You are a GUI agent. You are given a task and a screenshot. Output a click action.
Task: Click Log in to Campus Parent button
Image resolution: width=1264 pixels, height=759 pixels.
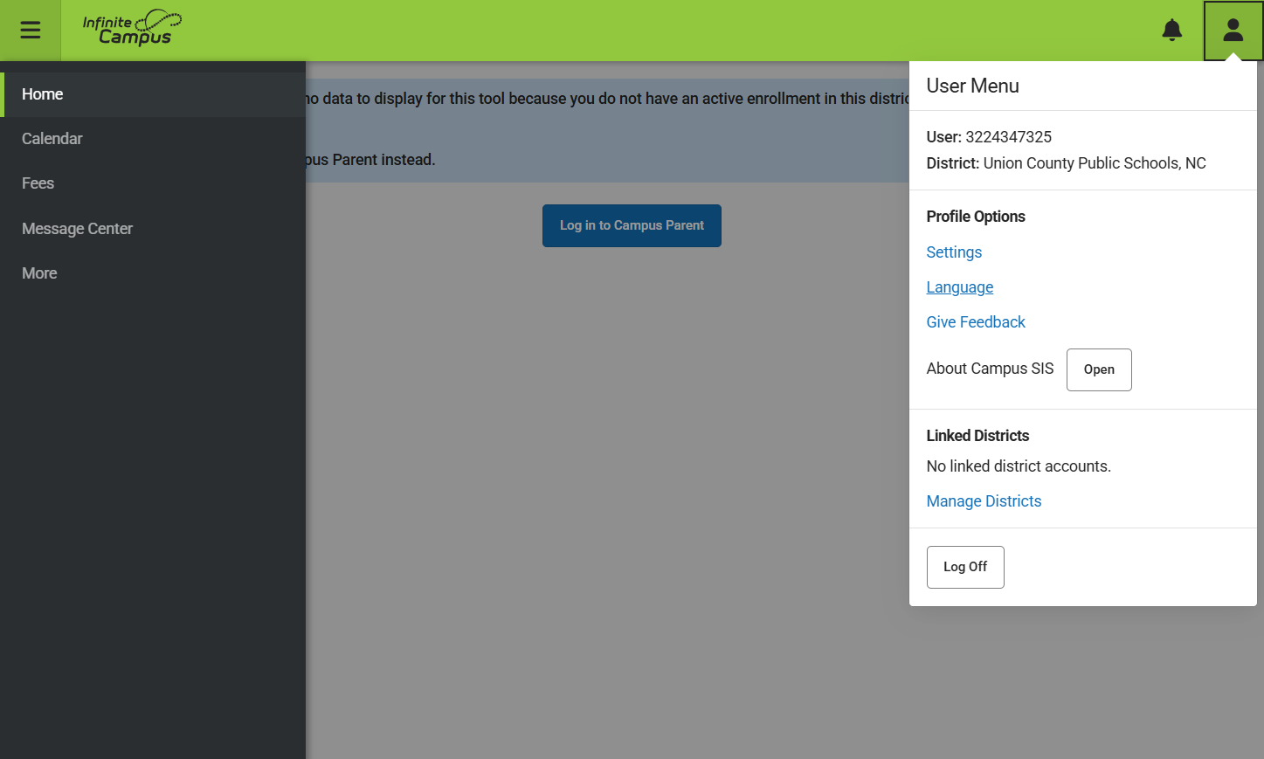[x=632, y=225]
